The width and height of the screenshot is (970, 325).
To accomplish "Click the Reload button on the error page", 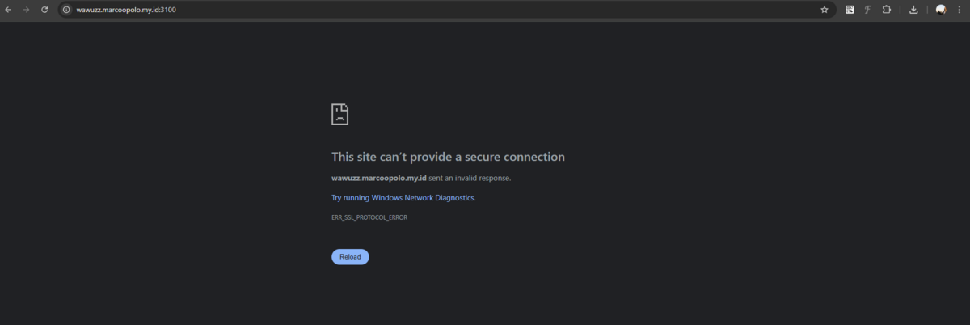I will tap(350, 257).
